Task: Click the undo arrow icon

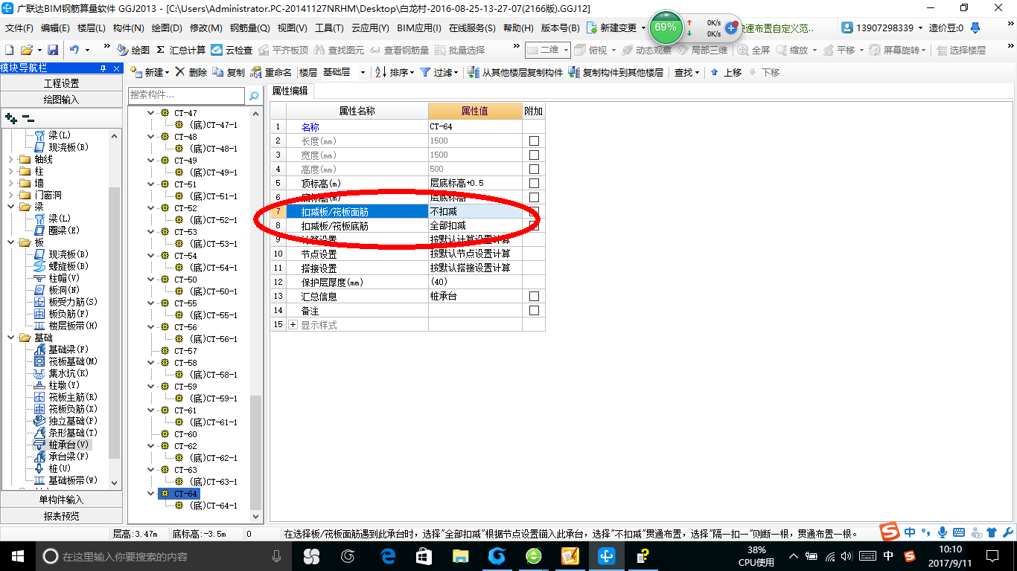Action: [74, 50]
